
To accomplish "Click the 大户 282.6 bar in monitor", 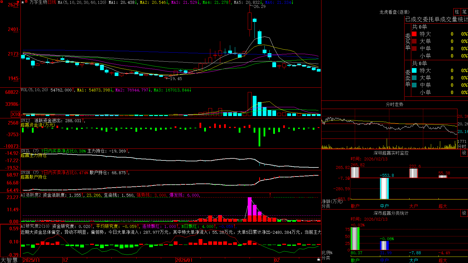I will pos(414,173).
